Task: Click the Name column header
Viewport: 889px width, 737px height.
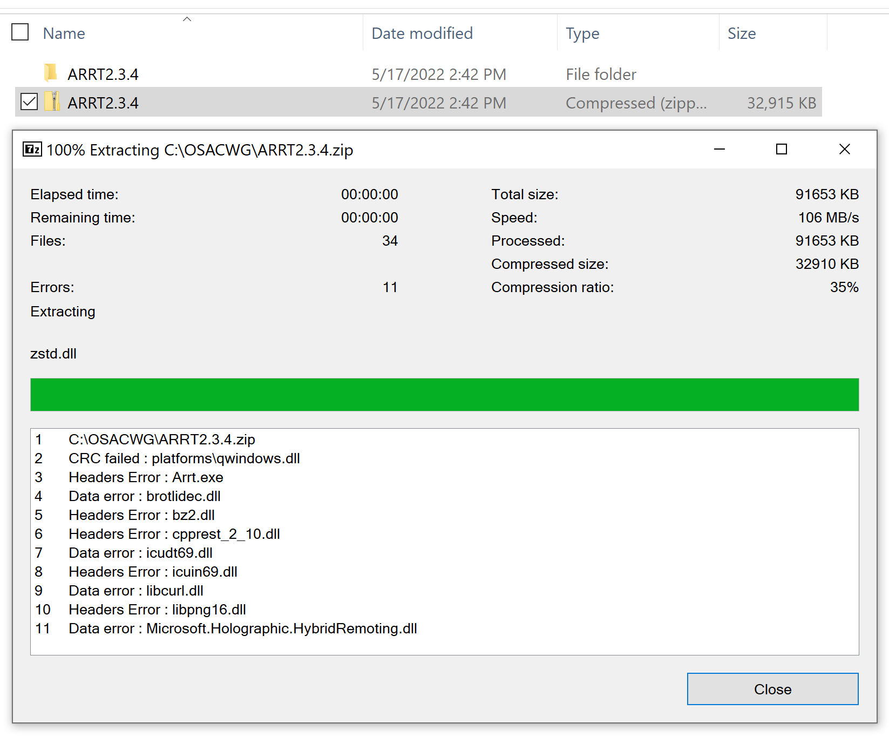Action: point(63,33)
